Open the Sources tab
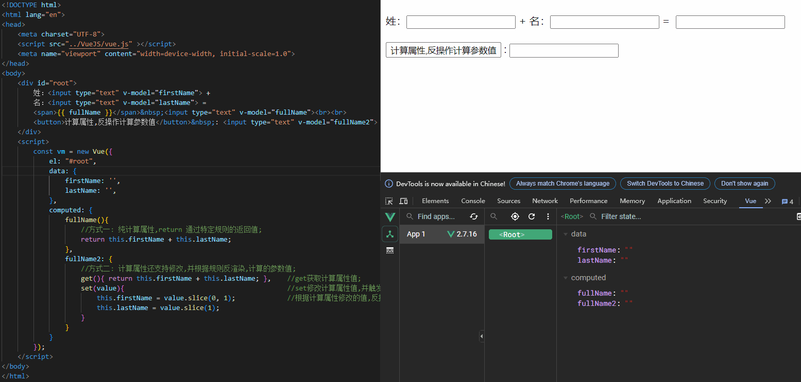Image resolution: width=801 pixels, height=382 pixels. coord(508,201)
